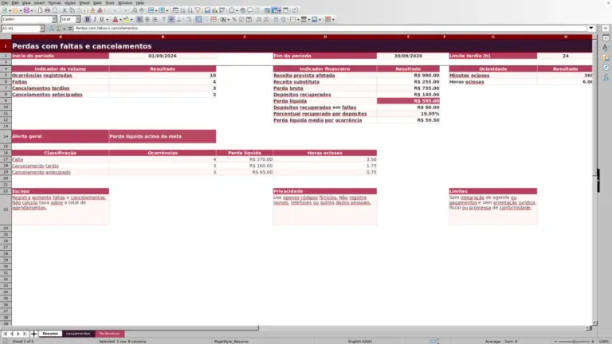This screenshot has height=344, width=612.
Task: Switch to the Parâmetros sheet tab
Action: (109, 334)
